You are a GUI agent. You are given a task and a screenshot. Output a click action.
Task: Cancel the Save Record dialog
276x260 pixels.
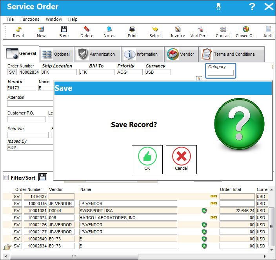181,160
